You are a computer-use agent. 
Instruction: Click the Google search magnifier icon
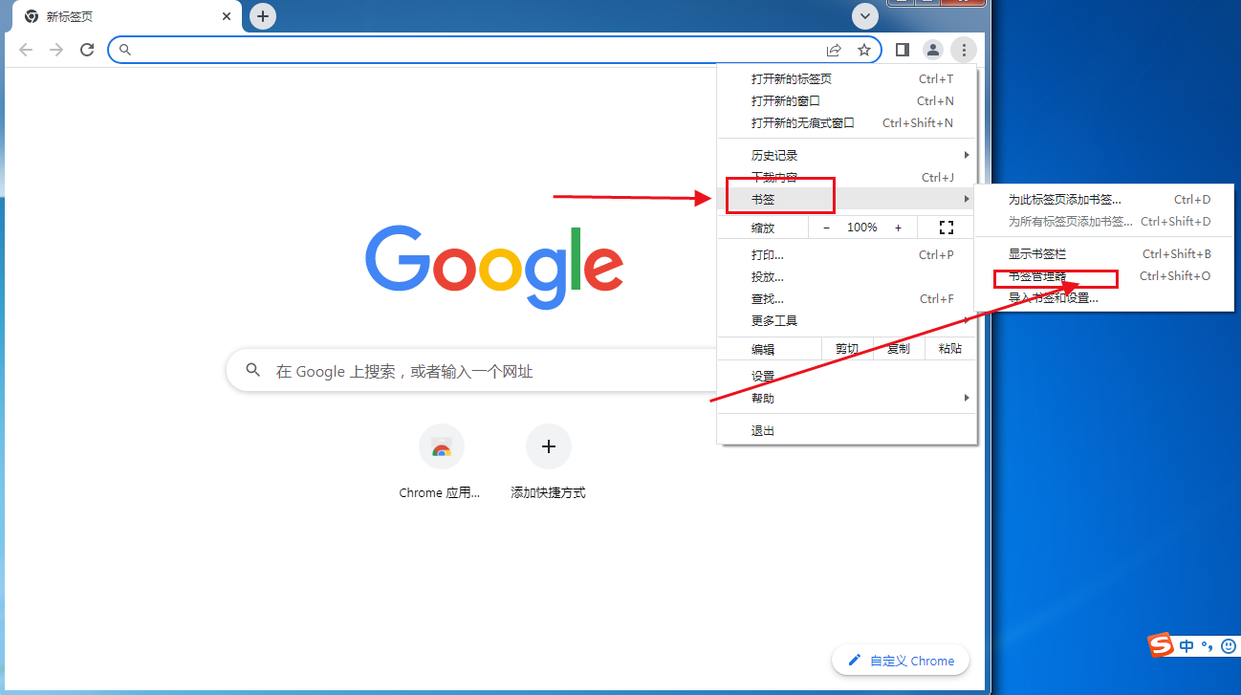pyautogui.click(x=253, y=370)
